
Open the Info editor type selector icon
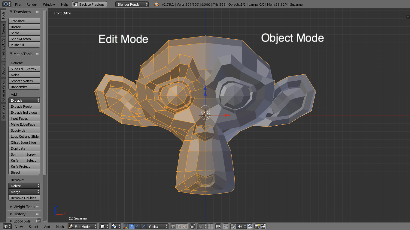(x=7, y=4)
